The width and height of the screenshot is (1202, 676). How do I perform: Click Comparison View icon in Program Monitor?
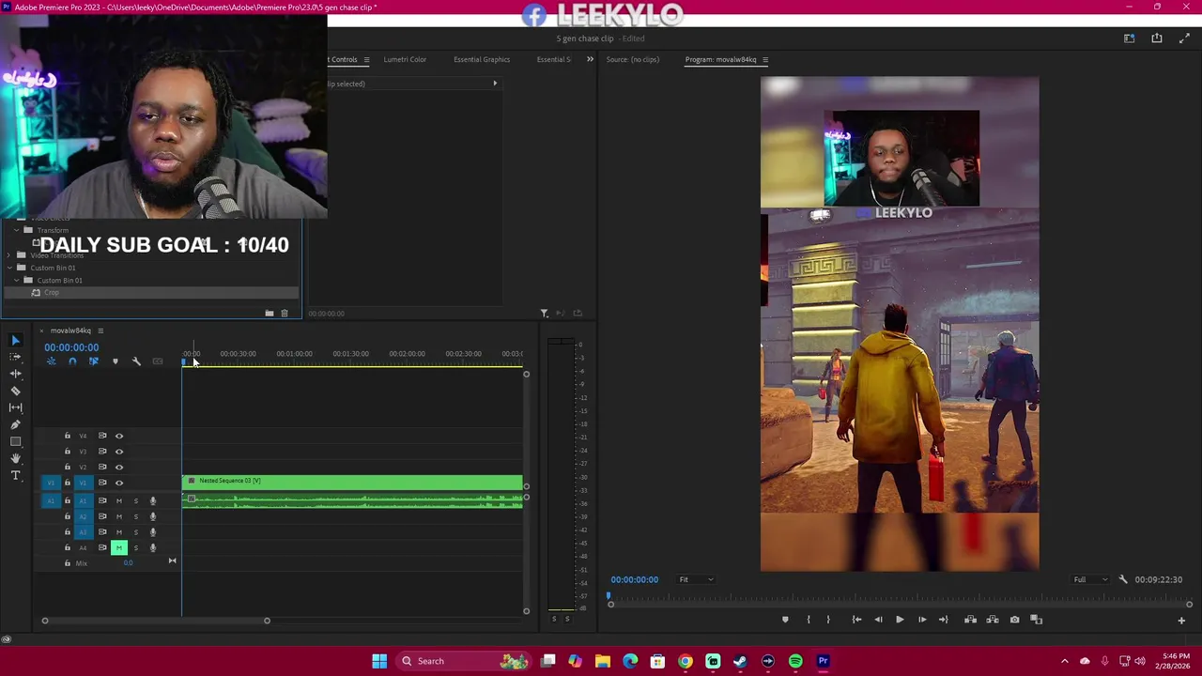[1037, 620]
